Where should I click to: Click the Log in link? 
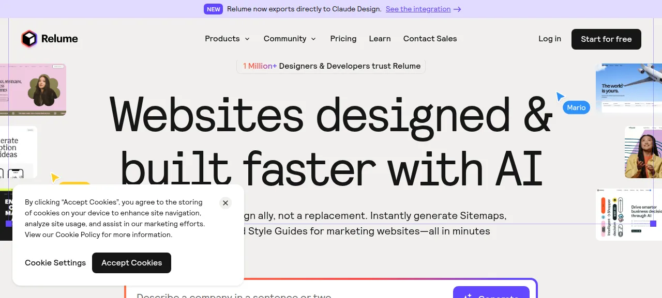(550, 39)
